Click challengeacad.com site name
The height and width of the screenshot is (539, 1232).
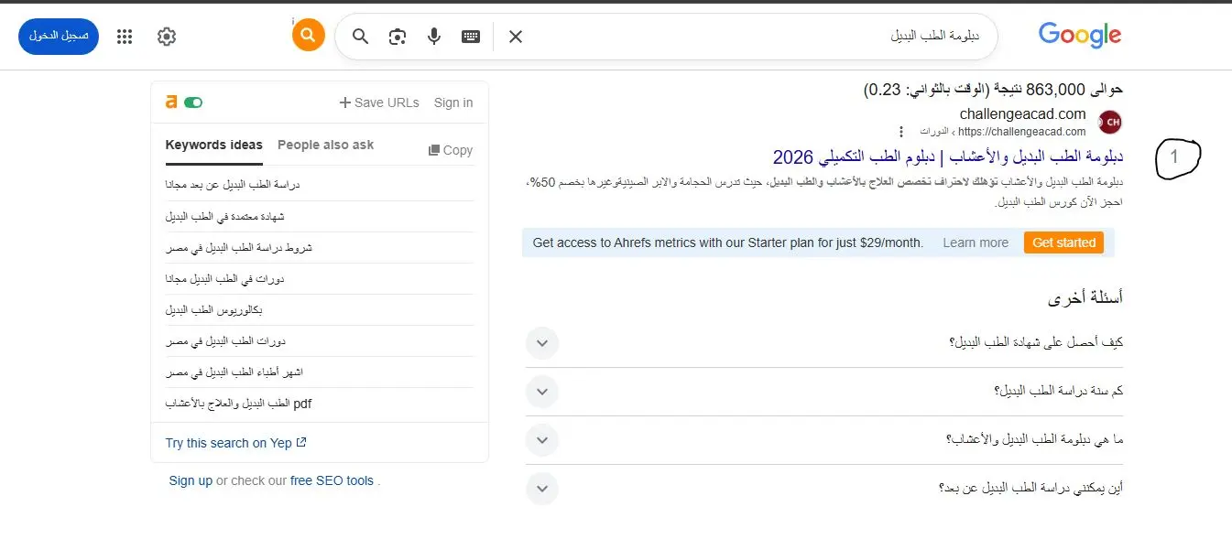pos(1023,114)
